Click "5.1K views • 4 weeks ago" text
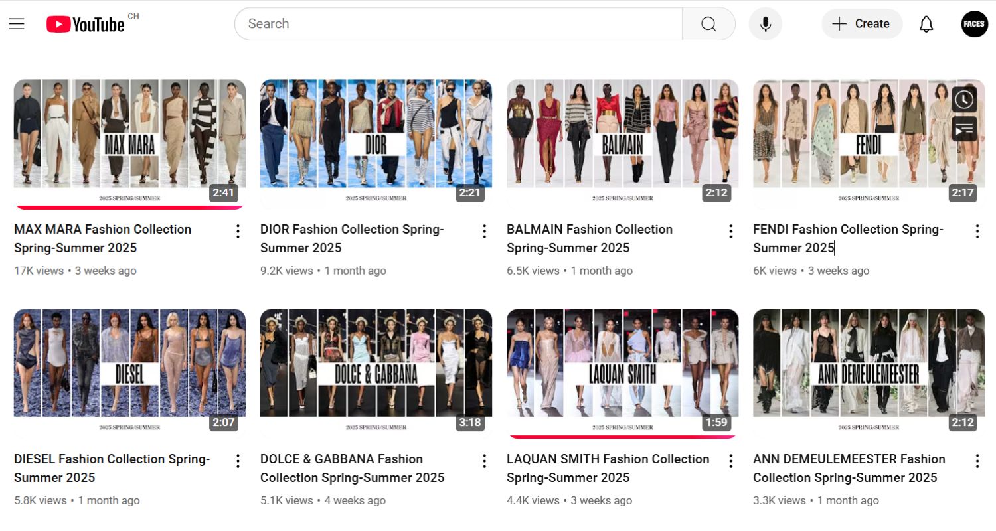 point(323,500)
